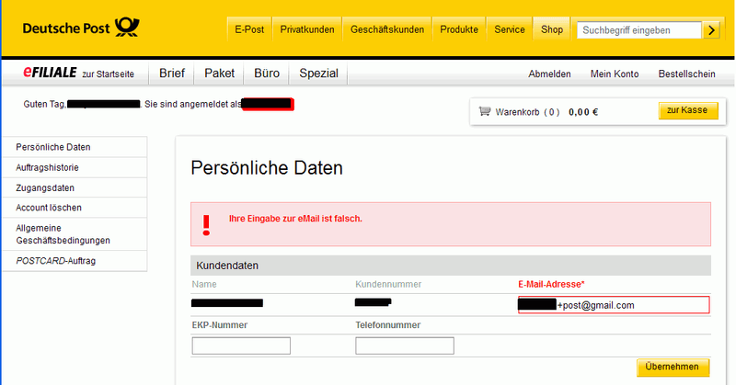
Task: Click the zur Kasse button
Action: [688, 110]
